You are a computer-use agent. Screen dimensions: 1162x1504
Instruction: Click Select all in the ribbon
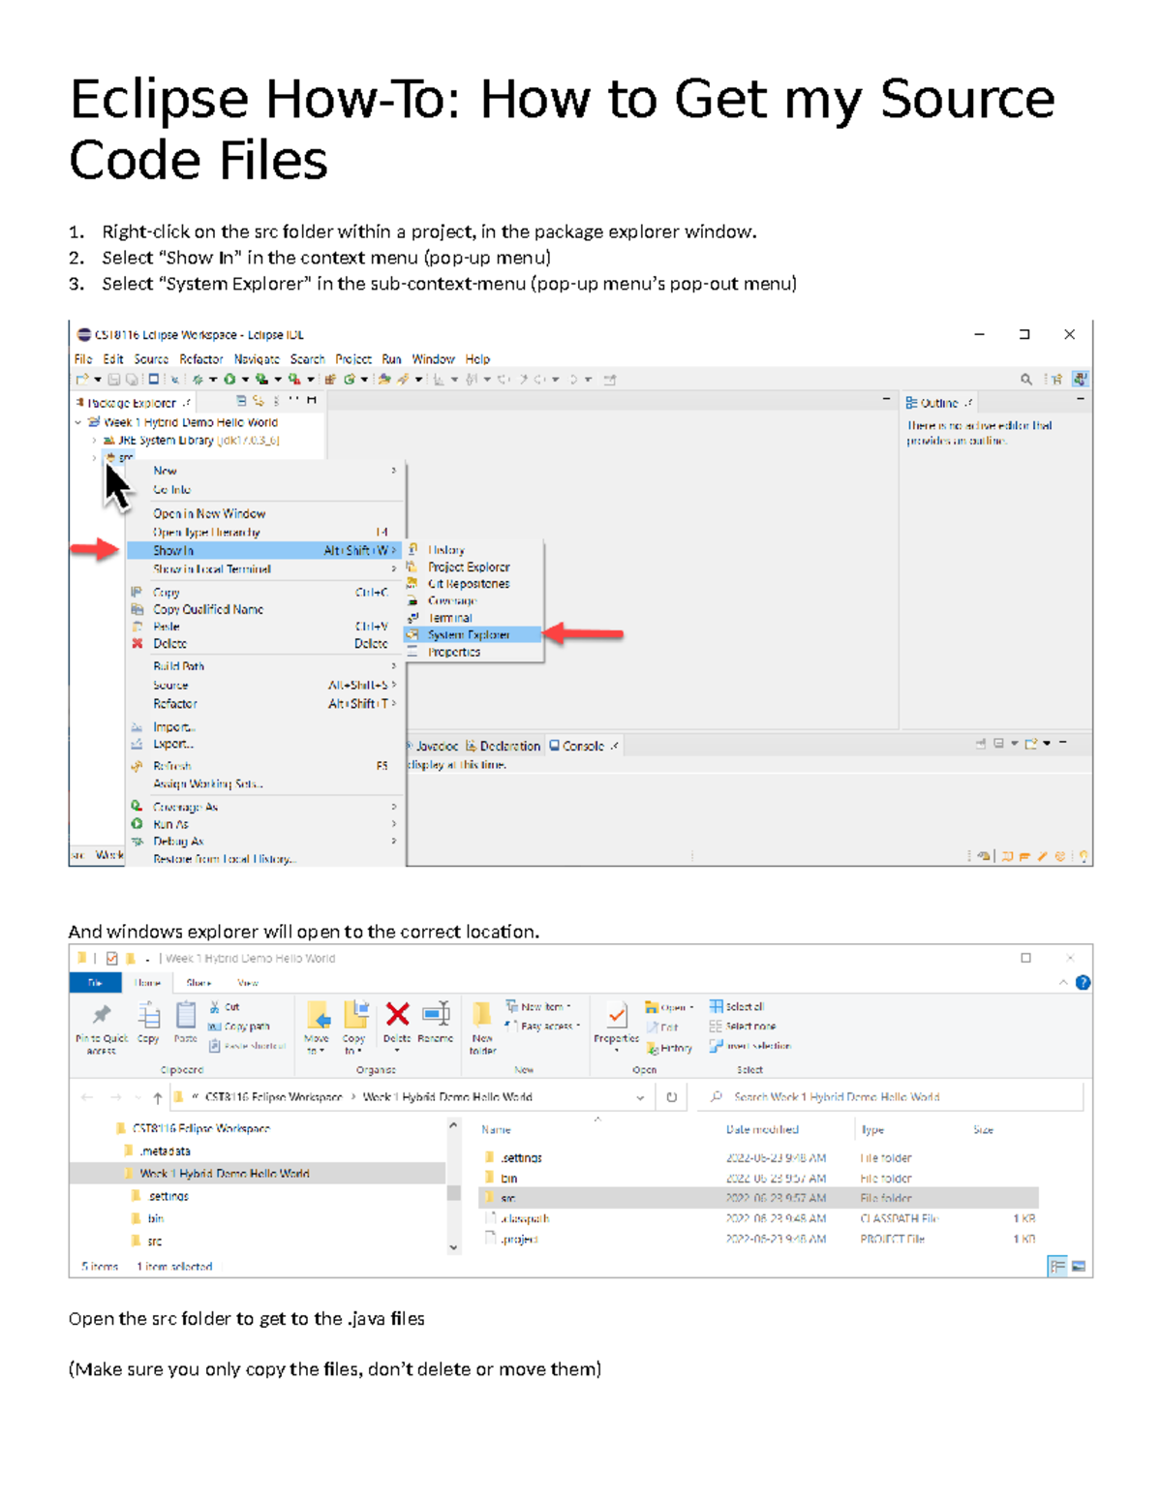[744, 1007]
